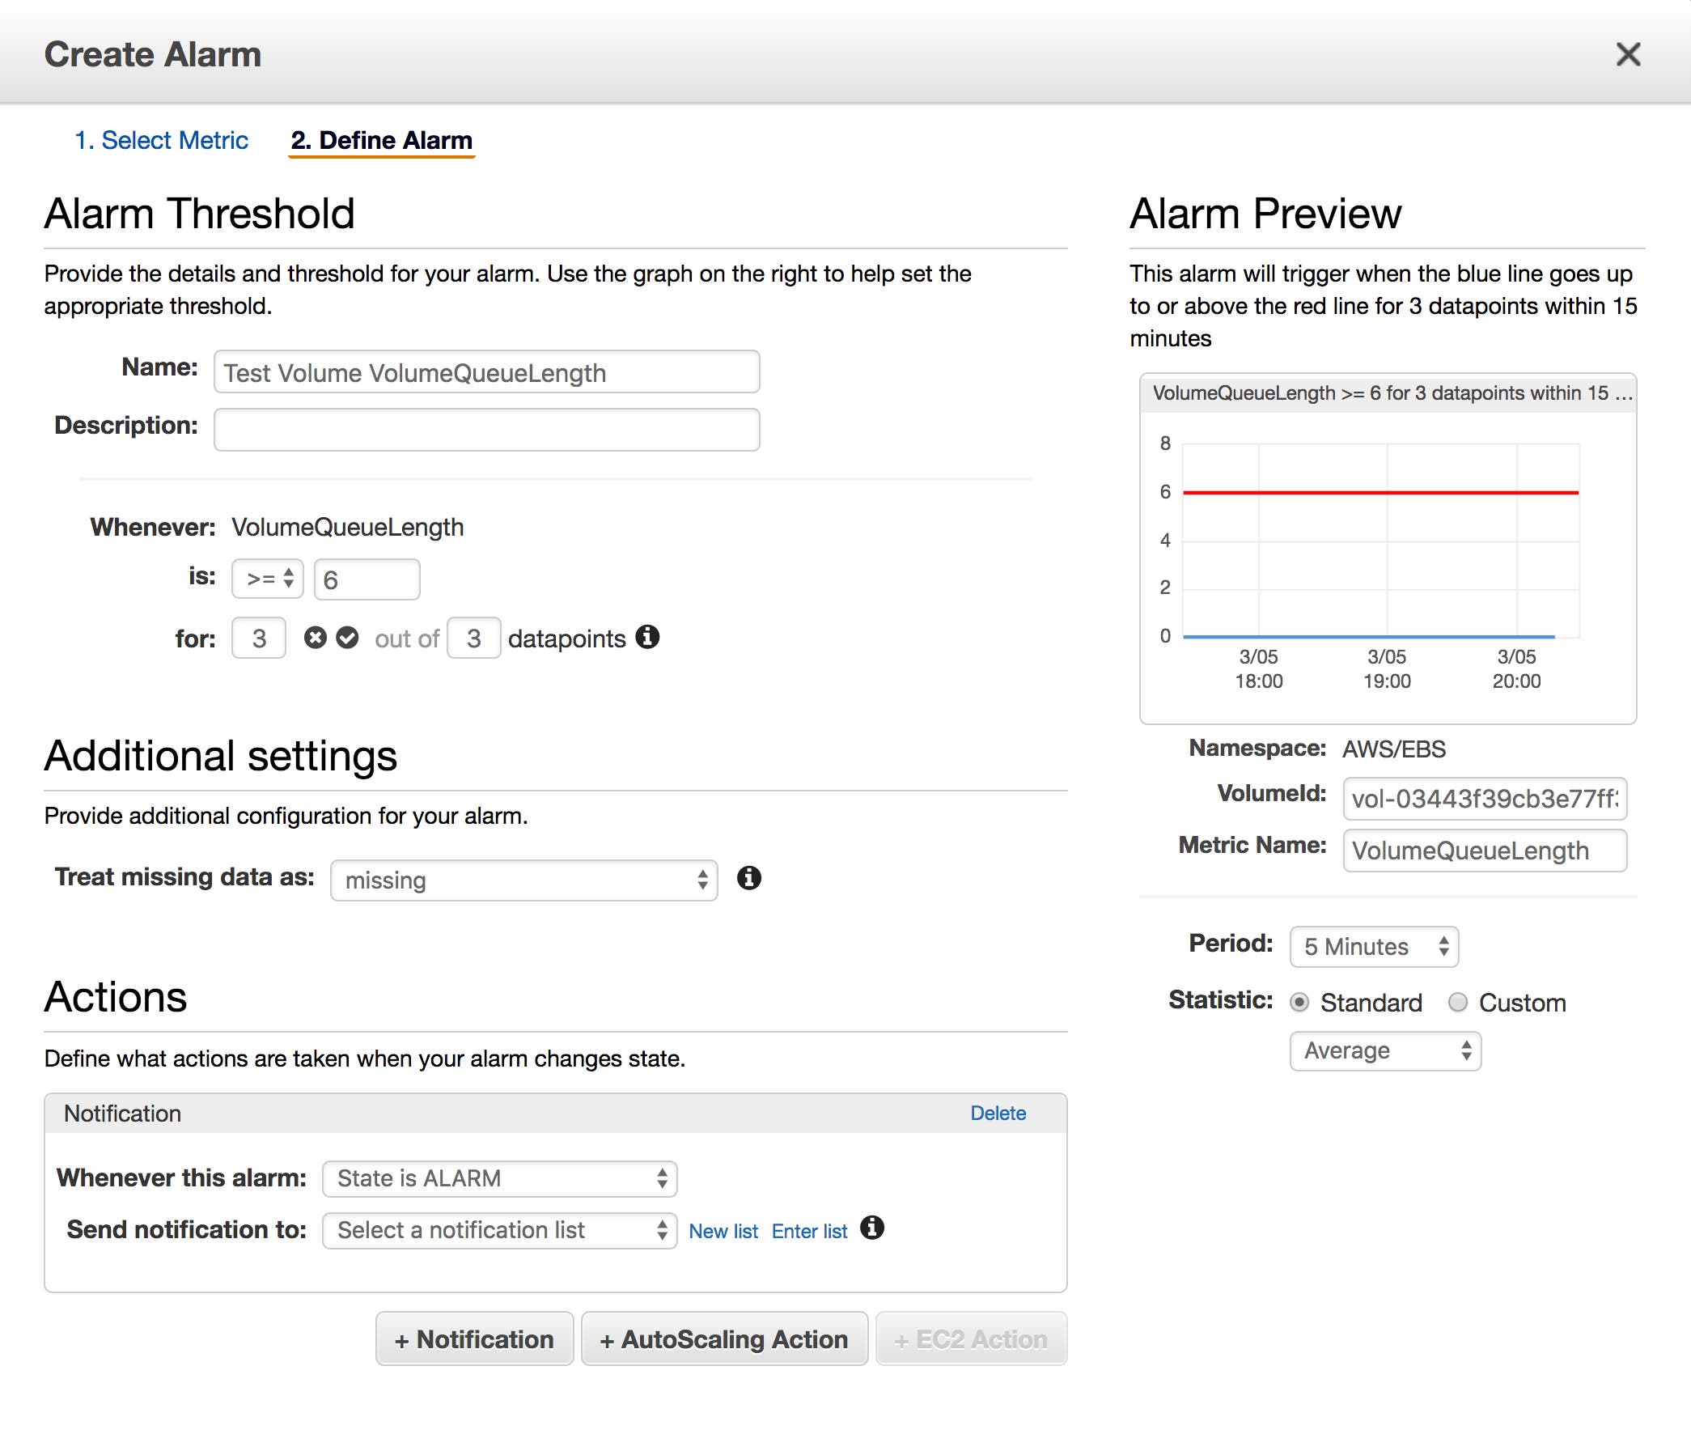Open the Average statistic dropdown
The width and height of the screenshot is (1691, 1434).
click(x=1384, y=1050)
